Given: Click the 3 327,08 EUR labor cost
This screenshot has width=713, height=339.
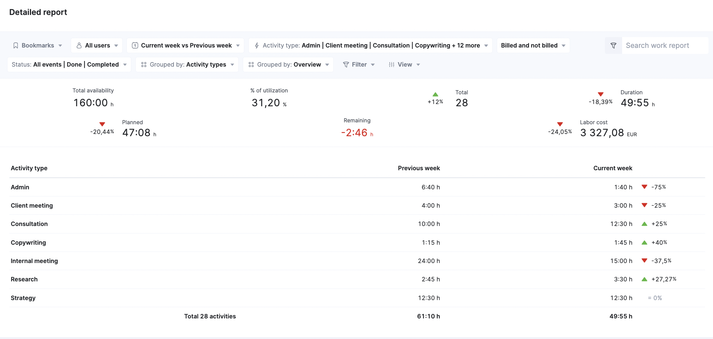Looking at the screenshot, I should point(609,133).
